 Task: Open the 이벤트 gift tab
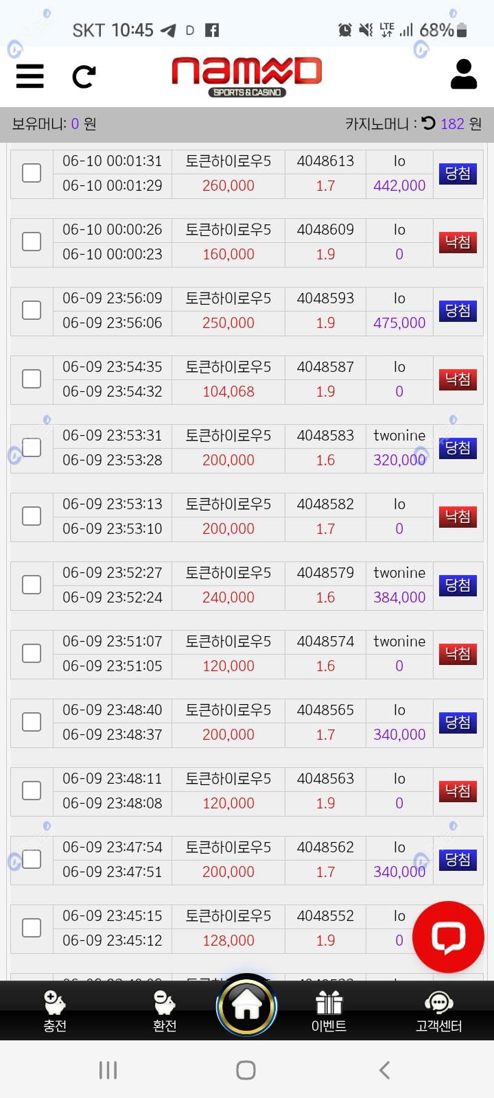(x=329, y=1011)
